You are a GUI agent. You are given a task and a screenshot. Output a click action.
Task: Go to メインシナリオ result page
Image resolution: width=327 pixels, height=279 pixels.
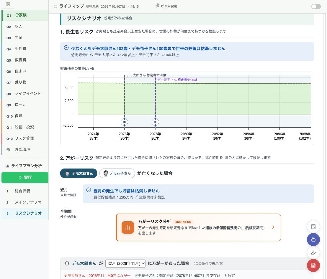25,202
